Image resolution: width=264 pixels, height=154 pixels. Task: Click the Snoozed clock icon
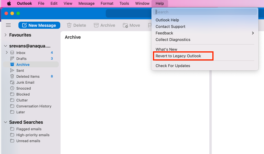click(x=12, y=88)
